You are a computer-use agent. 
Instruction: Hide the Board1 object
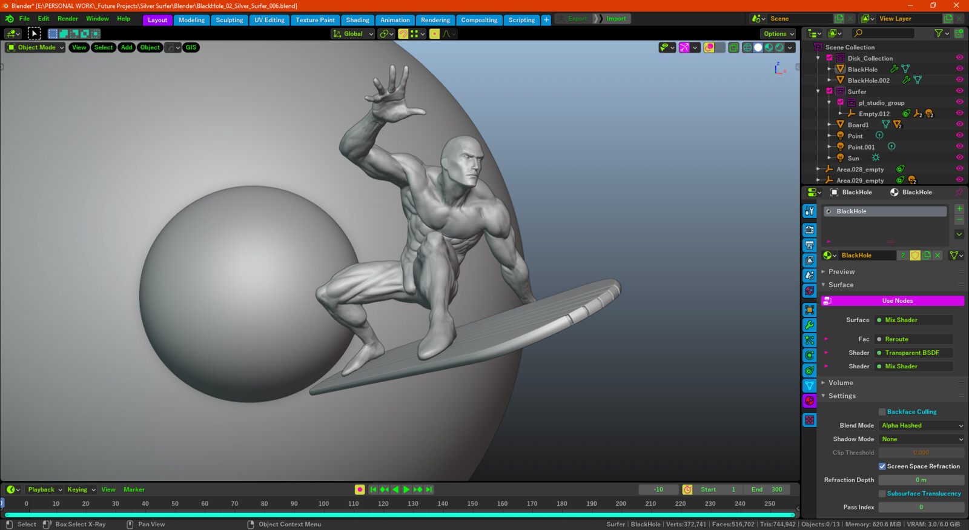pos(959,125)
